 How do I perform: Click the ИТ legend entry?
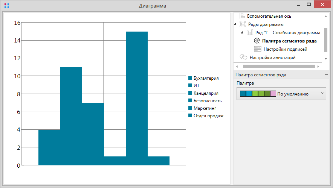(196, 86)
